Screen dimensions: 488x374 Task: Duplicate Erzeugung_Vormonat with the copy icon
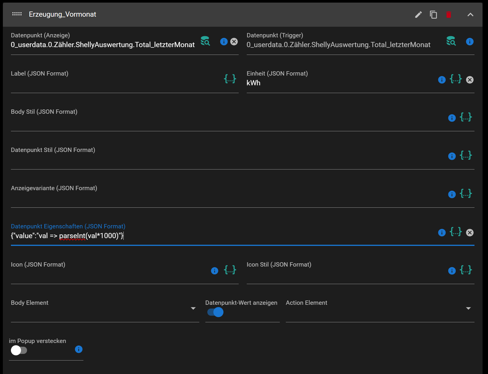(x=433, y=14)
